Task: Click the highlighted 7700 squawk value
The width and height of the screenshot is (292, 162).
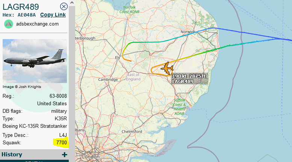Action: [x=62, y=142]
